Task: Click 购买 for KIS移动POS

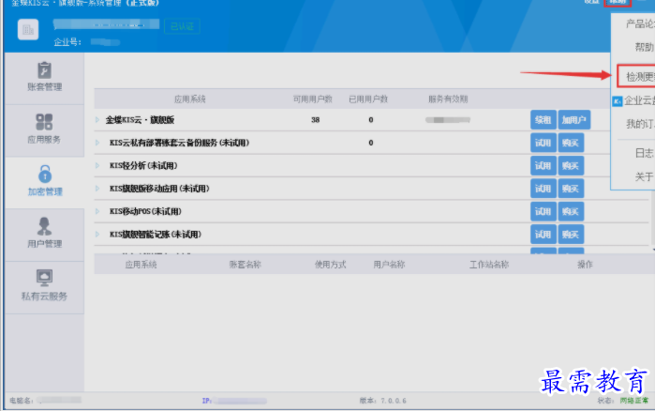Action: 571,211
